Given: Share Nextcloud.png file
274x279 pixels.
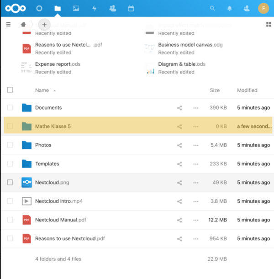Looking at the screenshot, I should pyautogui.click(x=179, y=183).
